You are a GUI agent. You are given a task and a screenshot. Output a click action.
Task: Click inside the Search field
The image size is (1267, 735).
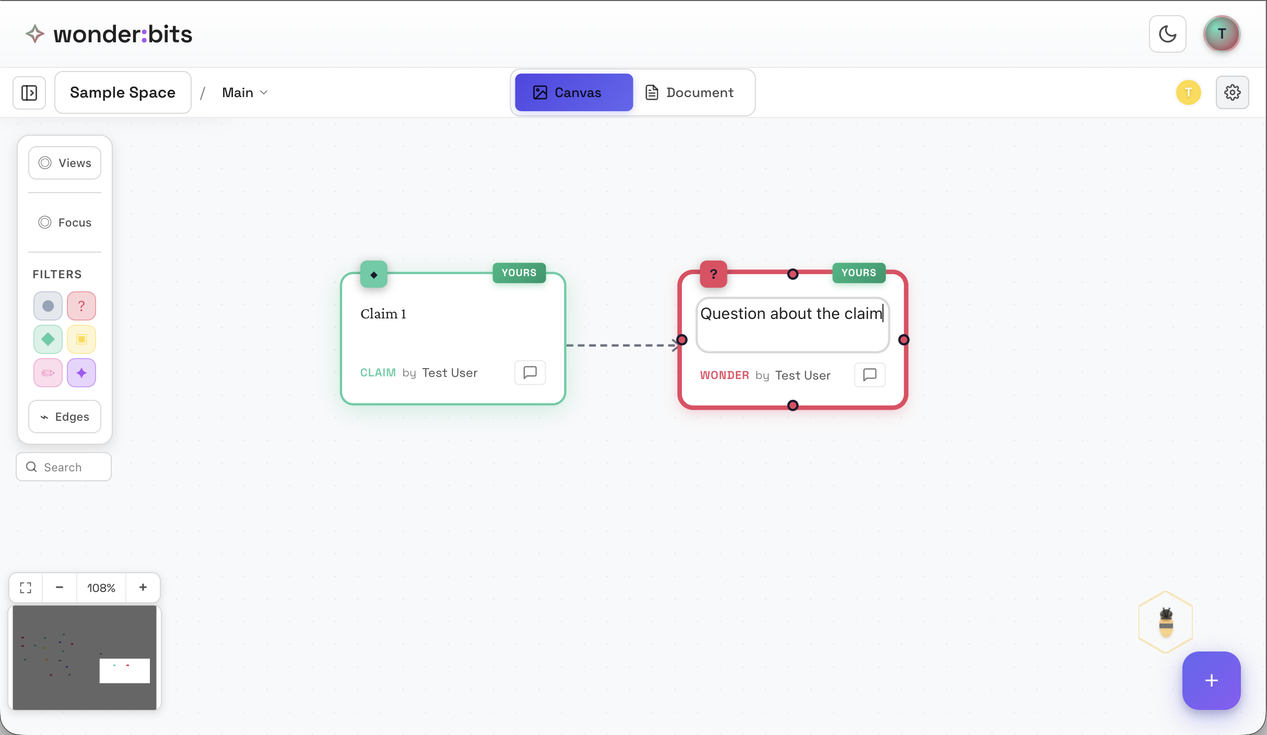[63, 467]
